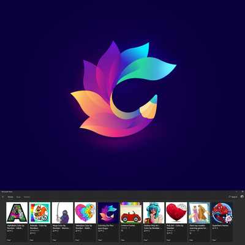Click the 'Paint top models' title text
This screenshot has height=245, width=245.
[198, 227]
